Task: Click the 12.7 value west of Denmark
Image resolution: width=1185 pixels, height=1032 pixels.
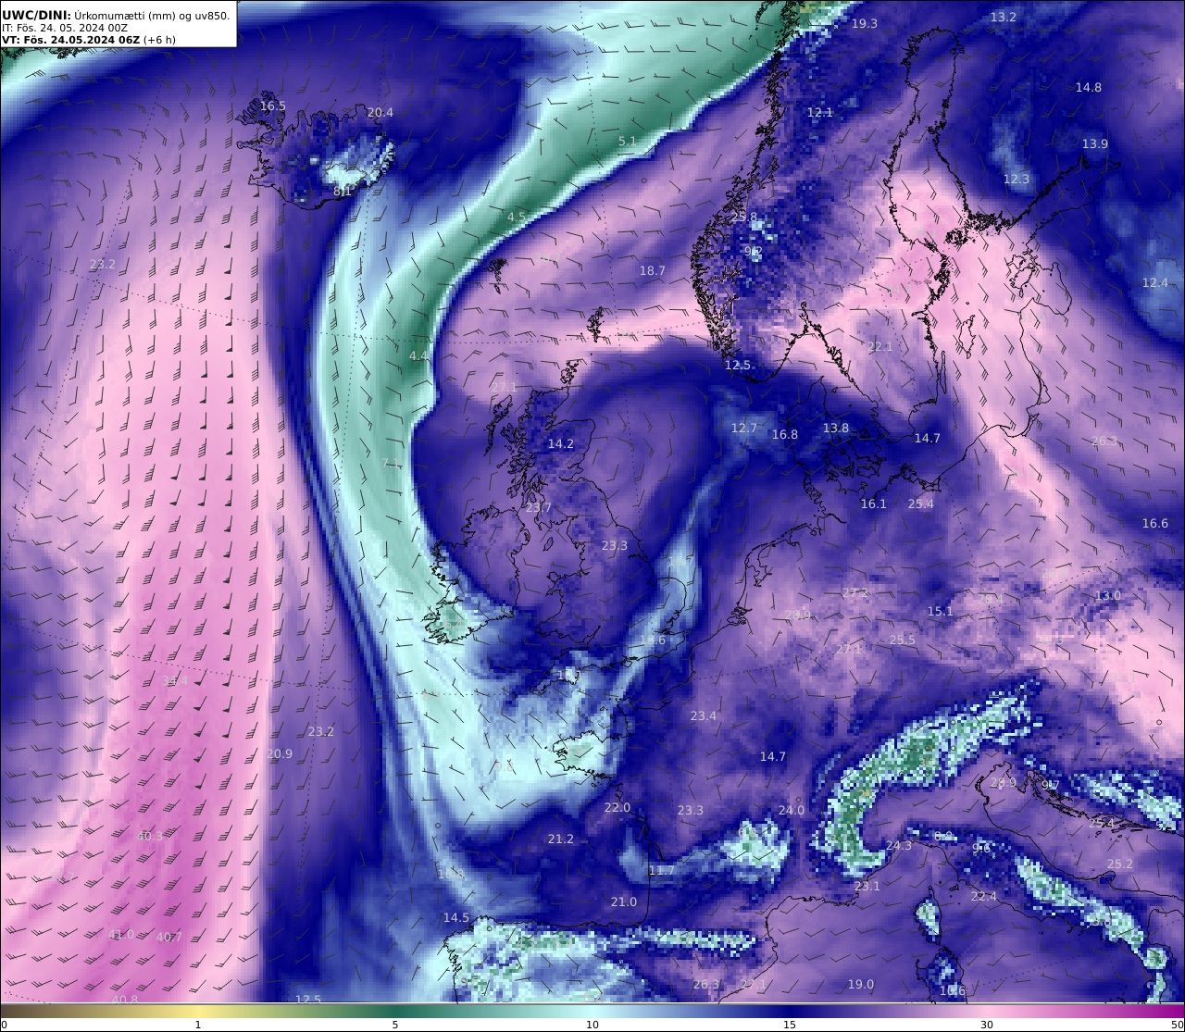Action: click(x=744, y=429)
